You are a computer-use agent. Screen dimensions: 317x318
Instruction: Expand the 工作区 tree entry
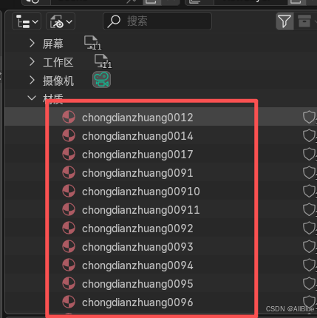[x=32, y=61]
